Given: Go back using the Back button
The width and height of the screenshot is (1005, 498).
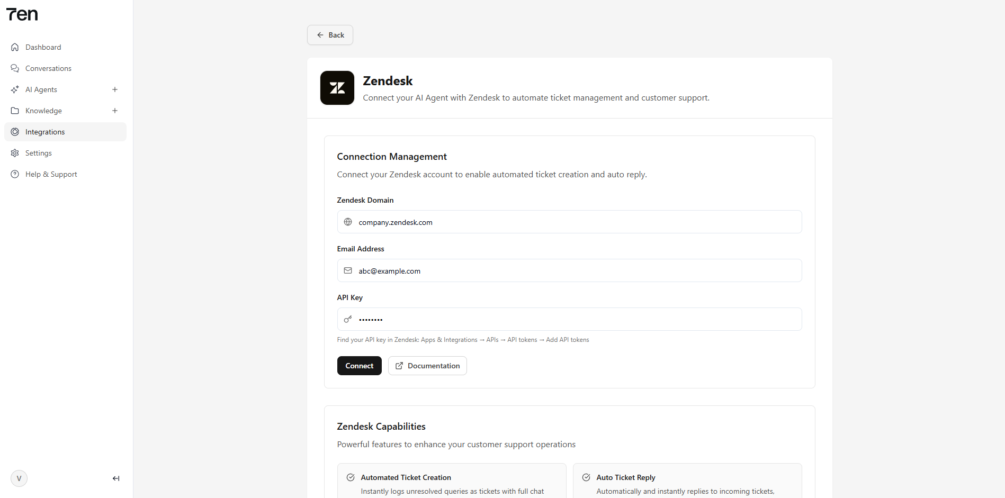Looking at the screenshot, I should point(330,35).
